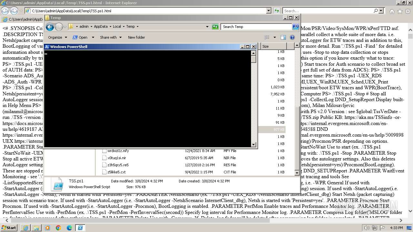
Task: Click PowerShell window title bar icon
Action: coord(47,47)
